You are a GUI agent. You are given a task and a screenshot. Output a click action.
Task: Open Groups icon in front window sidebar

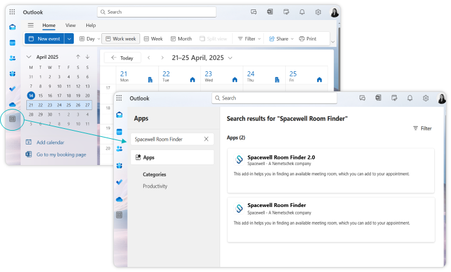[x=119, y=166]
